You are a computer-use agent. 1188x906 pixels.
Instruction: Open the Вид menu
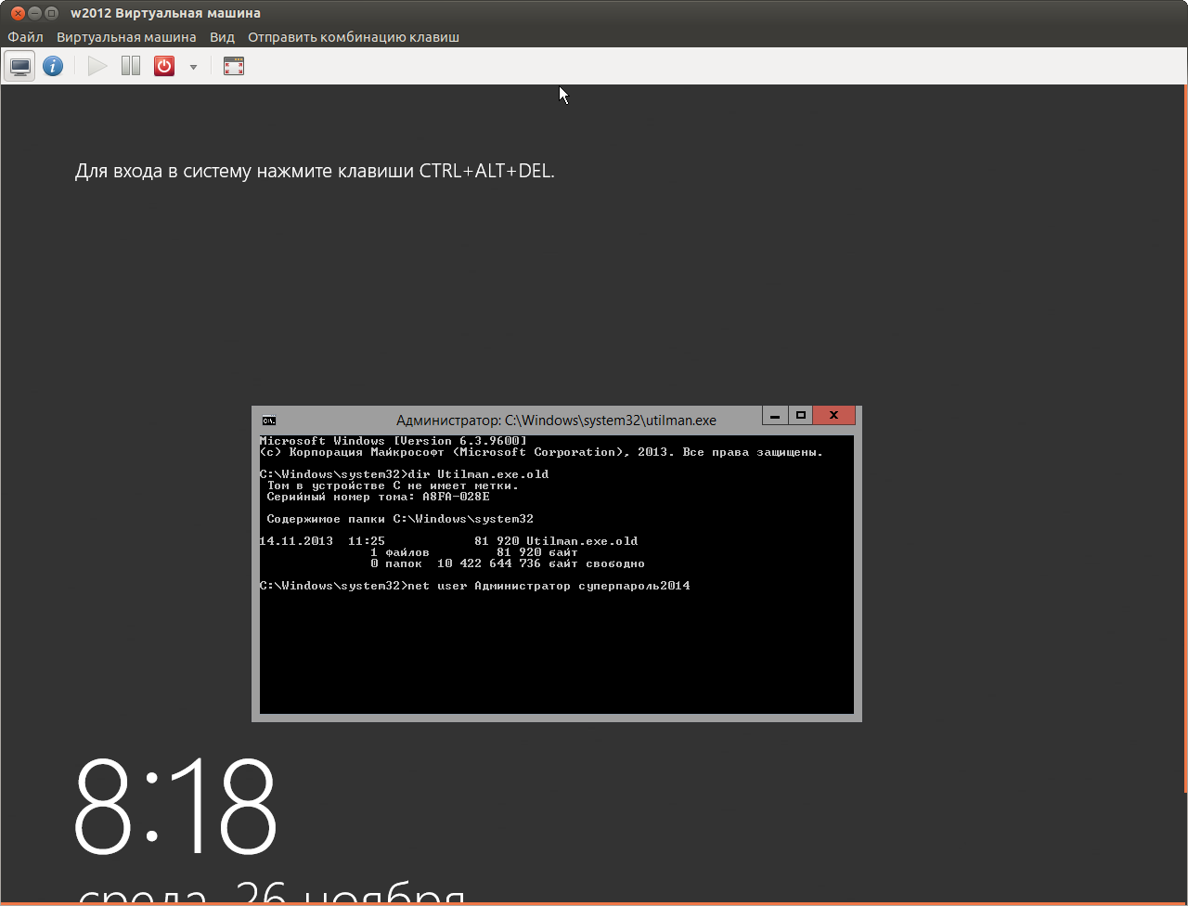pos(222,37)
